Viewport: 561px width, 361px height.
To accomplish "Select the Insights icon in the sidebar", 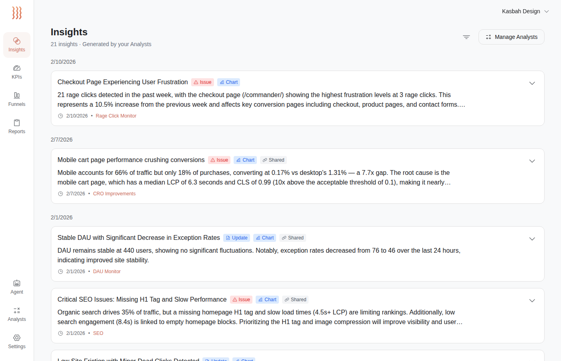I will [16, 45].
